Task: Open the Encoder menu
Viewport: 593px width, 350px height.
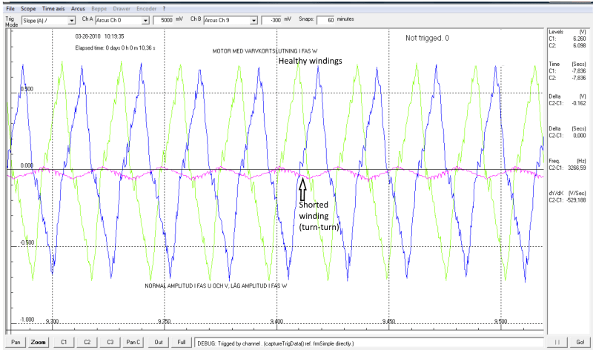Action: click(146, 8)
